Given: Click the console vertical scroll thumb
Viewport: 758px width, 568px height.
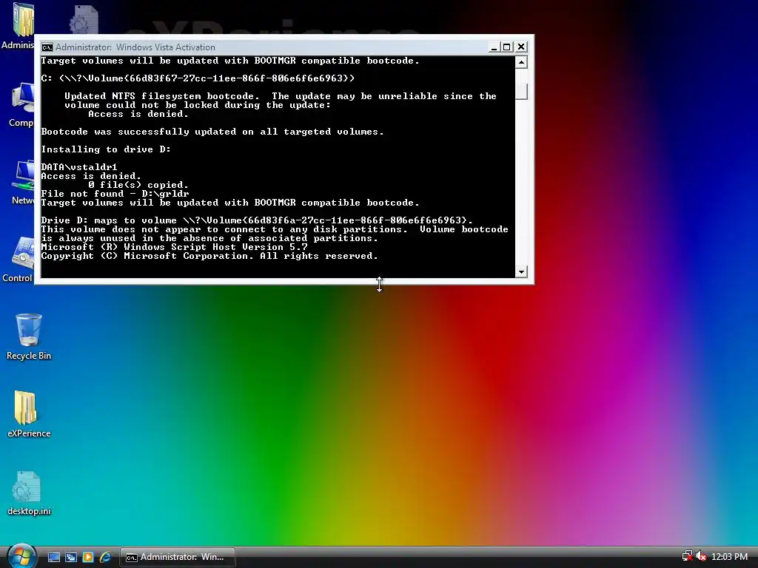Looking at the screenshot, I should tap(521, 92).
